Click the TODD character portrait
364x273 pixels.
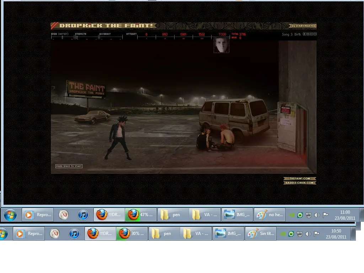tap(221, 45)
